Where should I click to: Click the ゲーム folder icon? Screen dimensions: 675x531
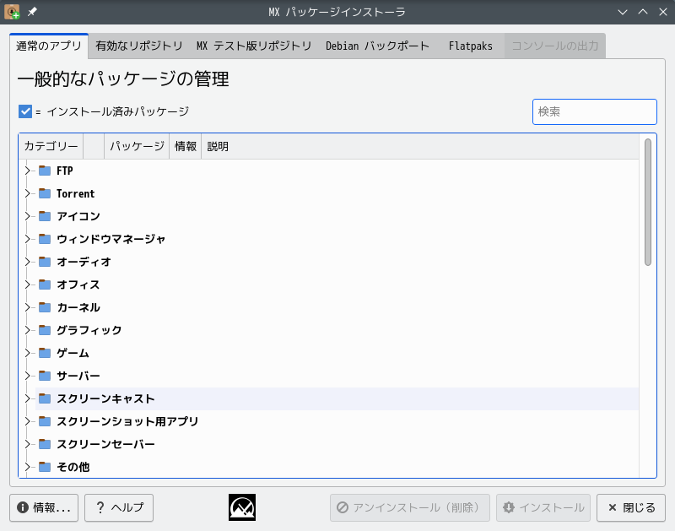(45, 353)
